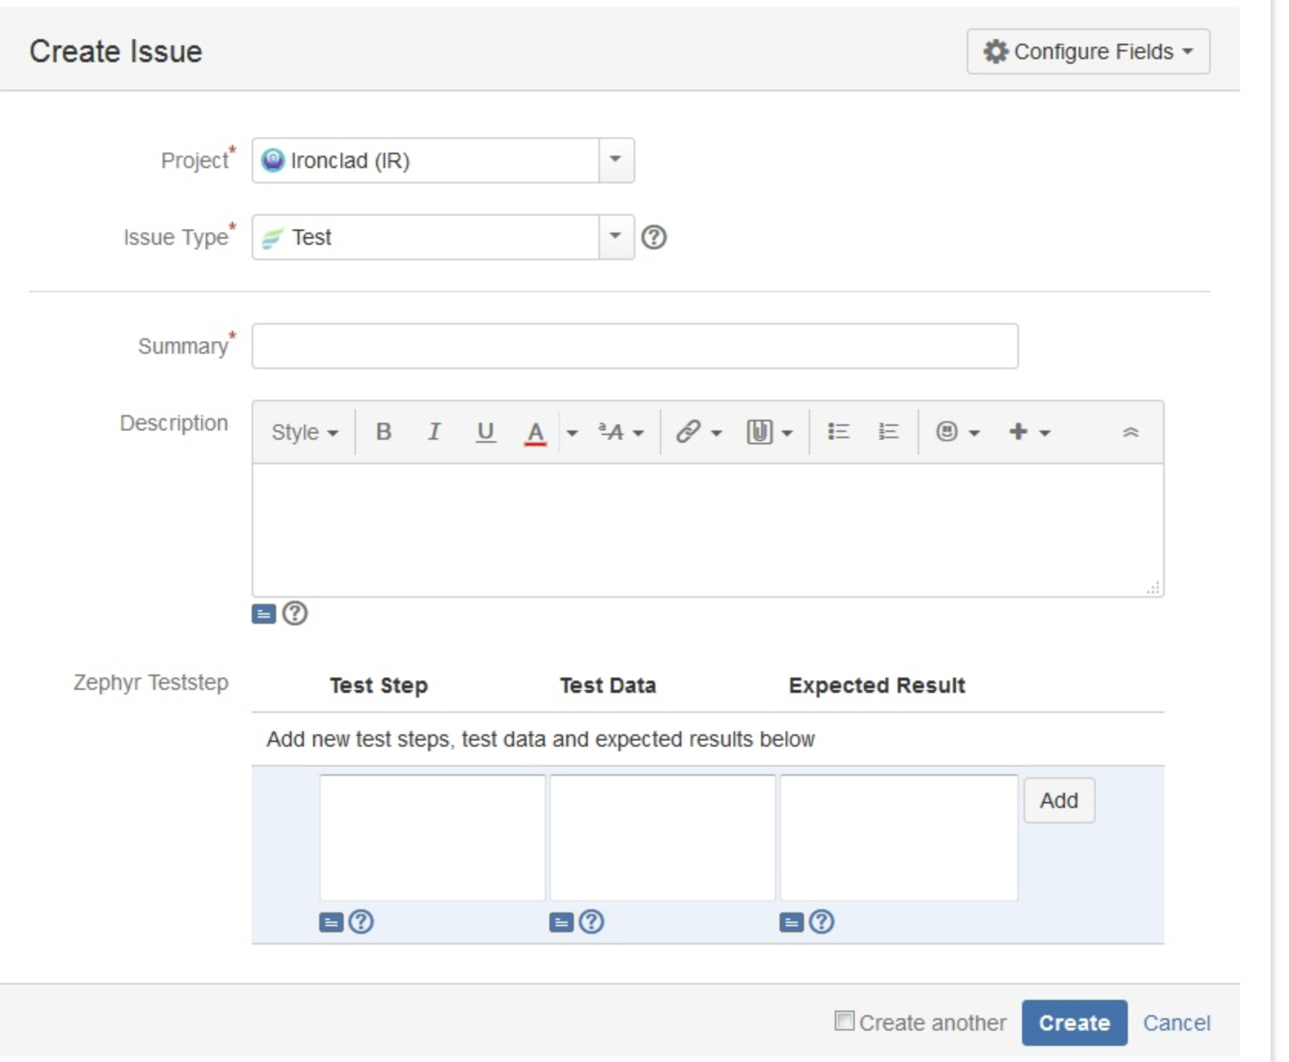Apply text color with the red A icon

pos(536,432)
